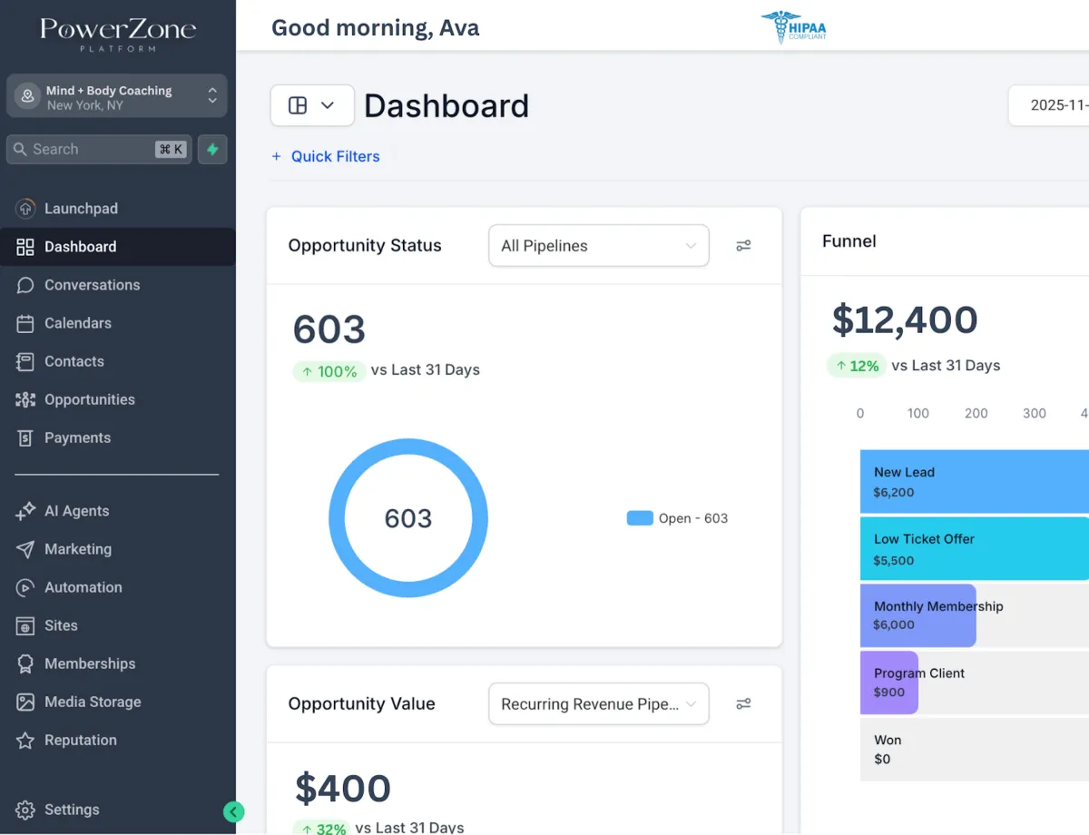
Task: Click the Media Storage image icon
Action: [x=25, y=702]
